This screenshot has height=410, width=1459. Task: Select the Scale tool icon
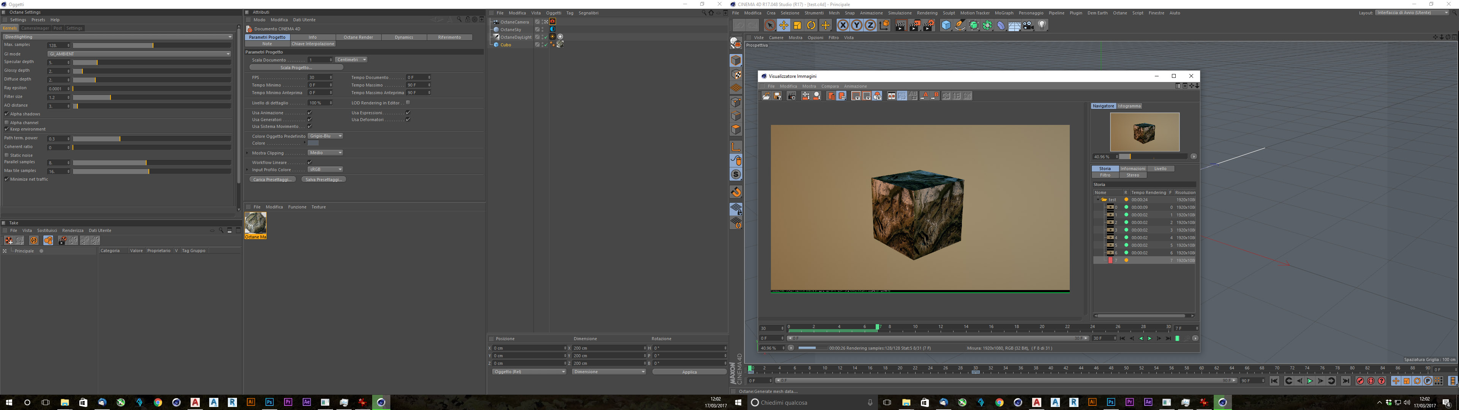[x=797, y=25]
